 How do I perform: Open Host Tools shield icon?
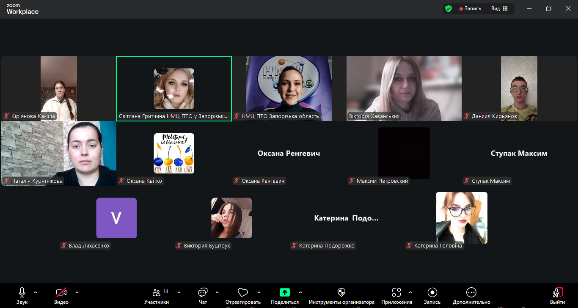[341, 292]
